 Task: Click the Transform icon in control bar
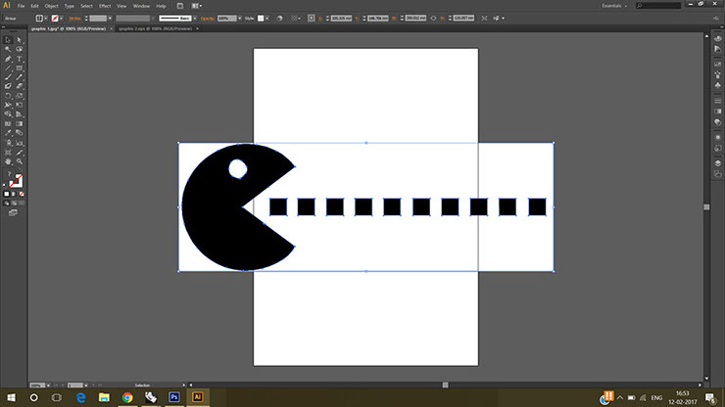(312, 19)
